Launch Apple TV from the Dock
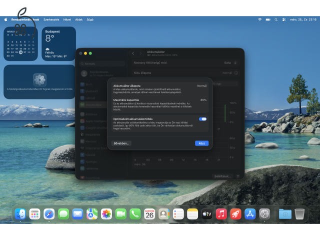This screenshot has height=240, width=320. coord(207,214)
